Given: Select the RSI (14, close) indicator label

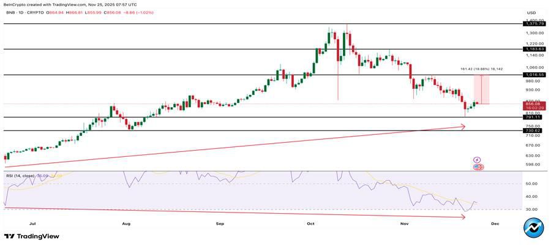Looking at the screenshot, I should (21, 176).
